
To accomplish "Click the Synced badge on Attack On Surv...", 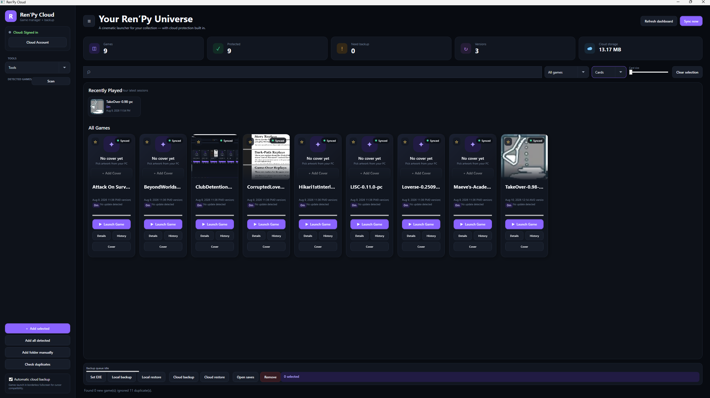I will pos(123,141).
